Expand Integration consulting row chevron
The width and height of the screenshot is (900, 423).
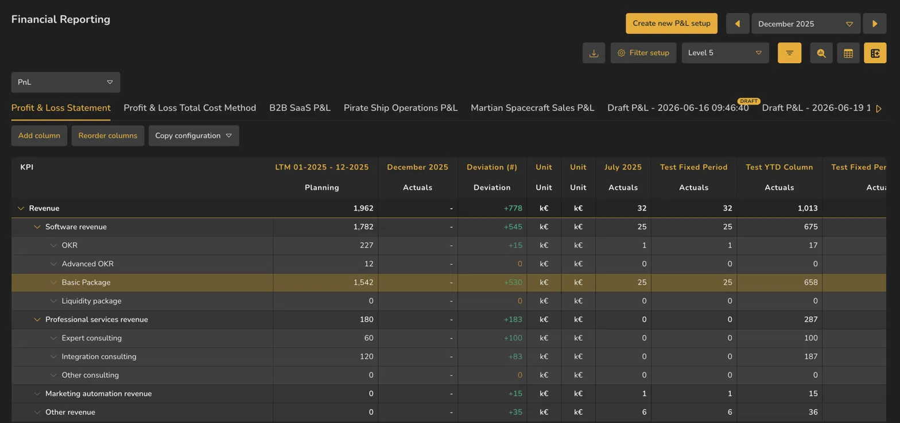coord(53,356)
